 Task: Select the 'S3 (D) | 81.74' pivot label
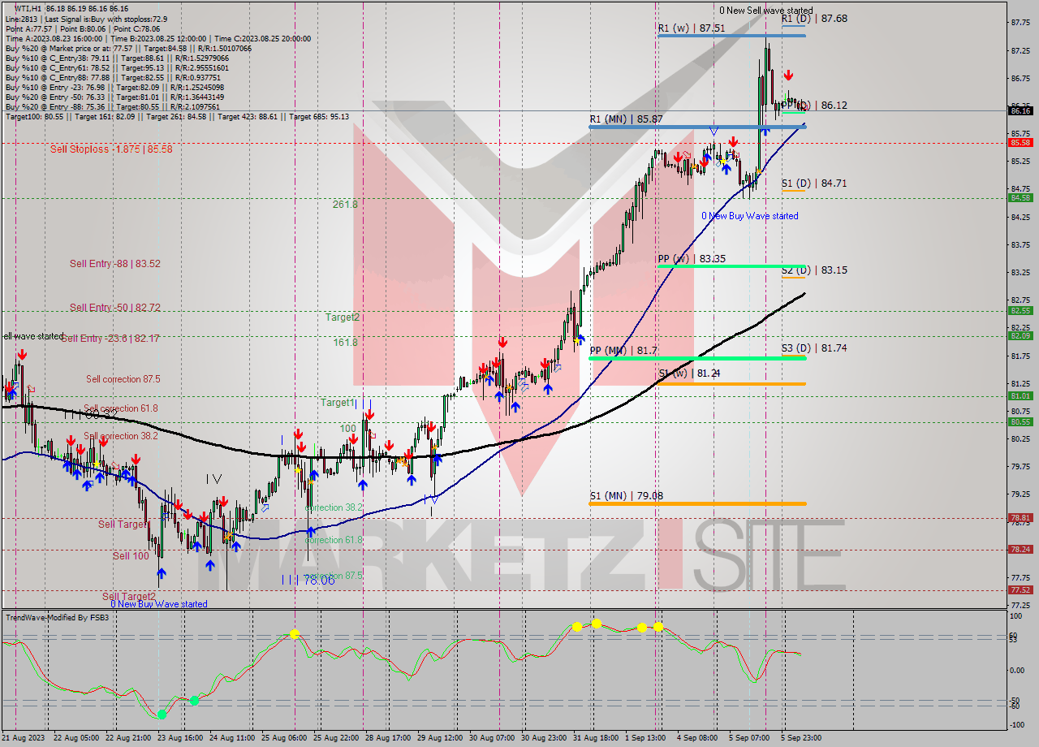click(814, 348)
